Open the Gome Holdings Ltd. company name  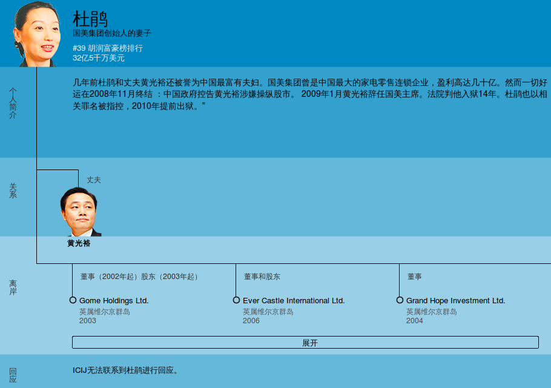click(x=114, y=301)
